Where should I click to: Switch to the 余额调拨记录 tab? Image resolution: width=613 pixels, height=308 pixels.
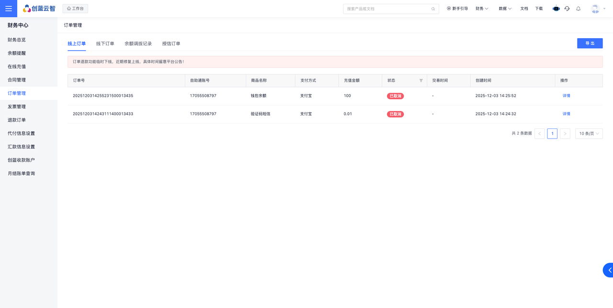[138, 44]
